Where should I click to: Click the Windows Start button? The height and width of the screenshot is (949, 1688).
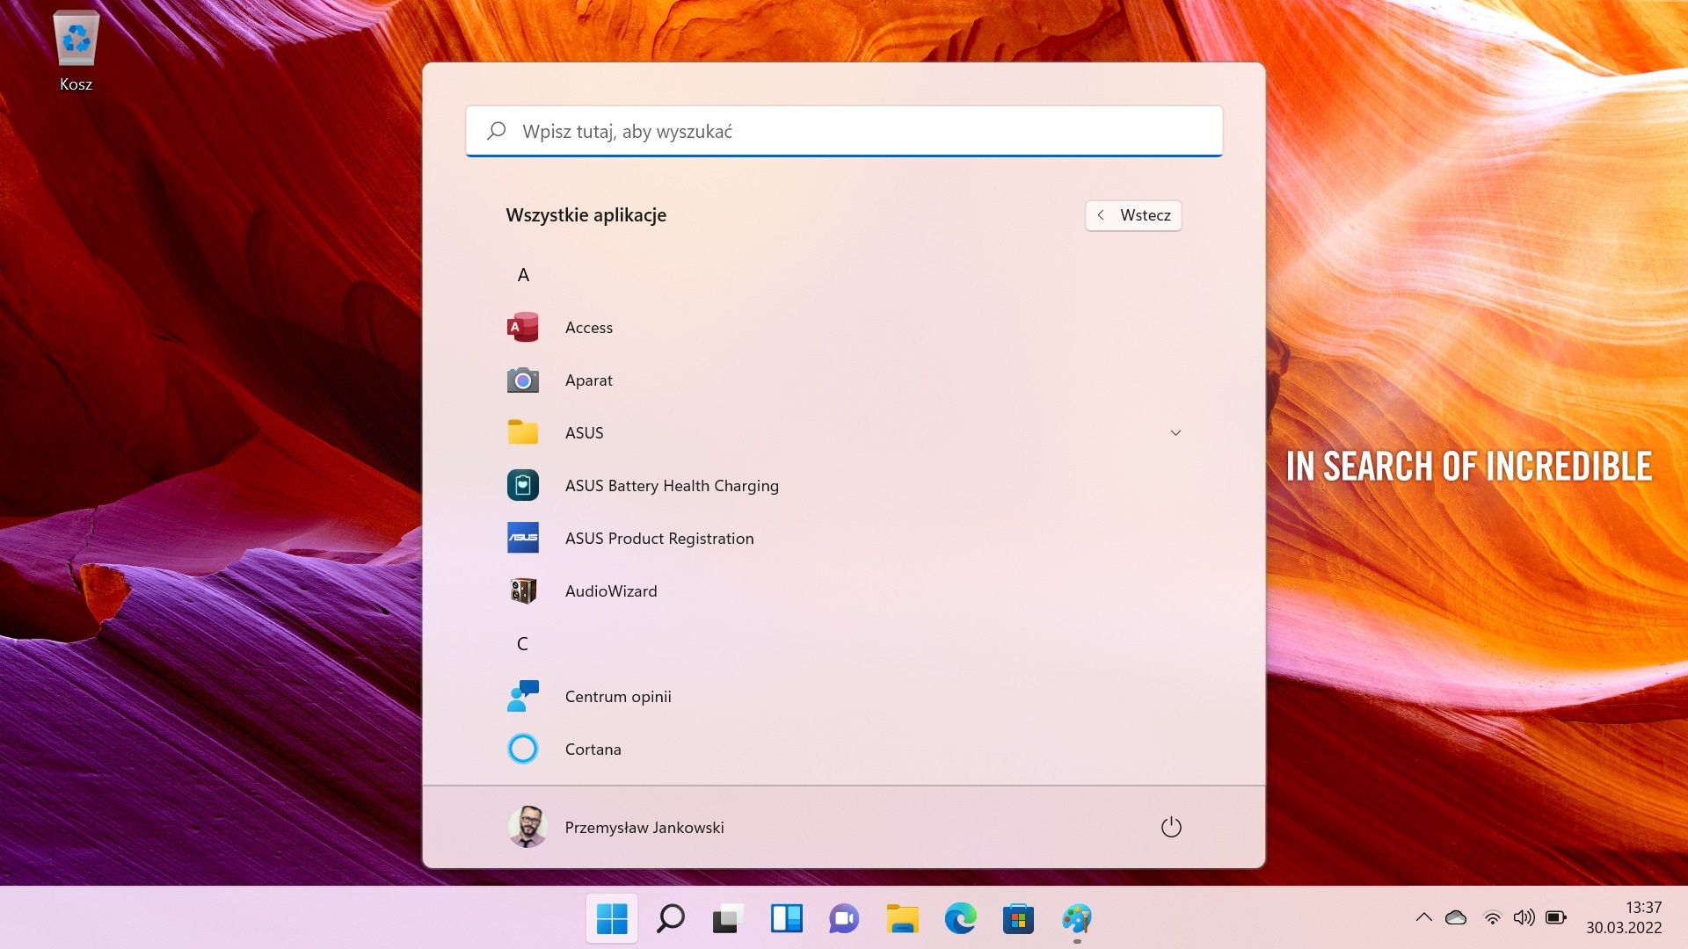pos(612,919)
